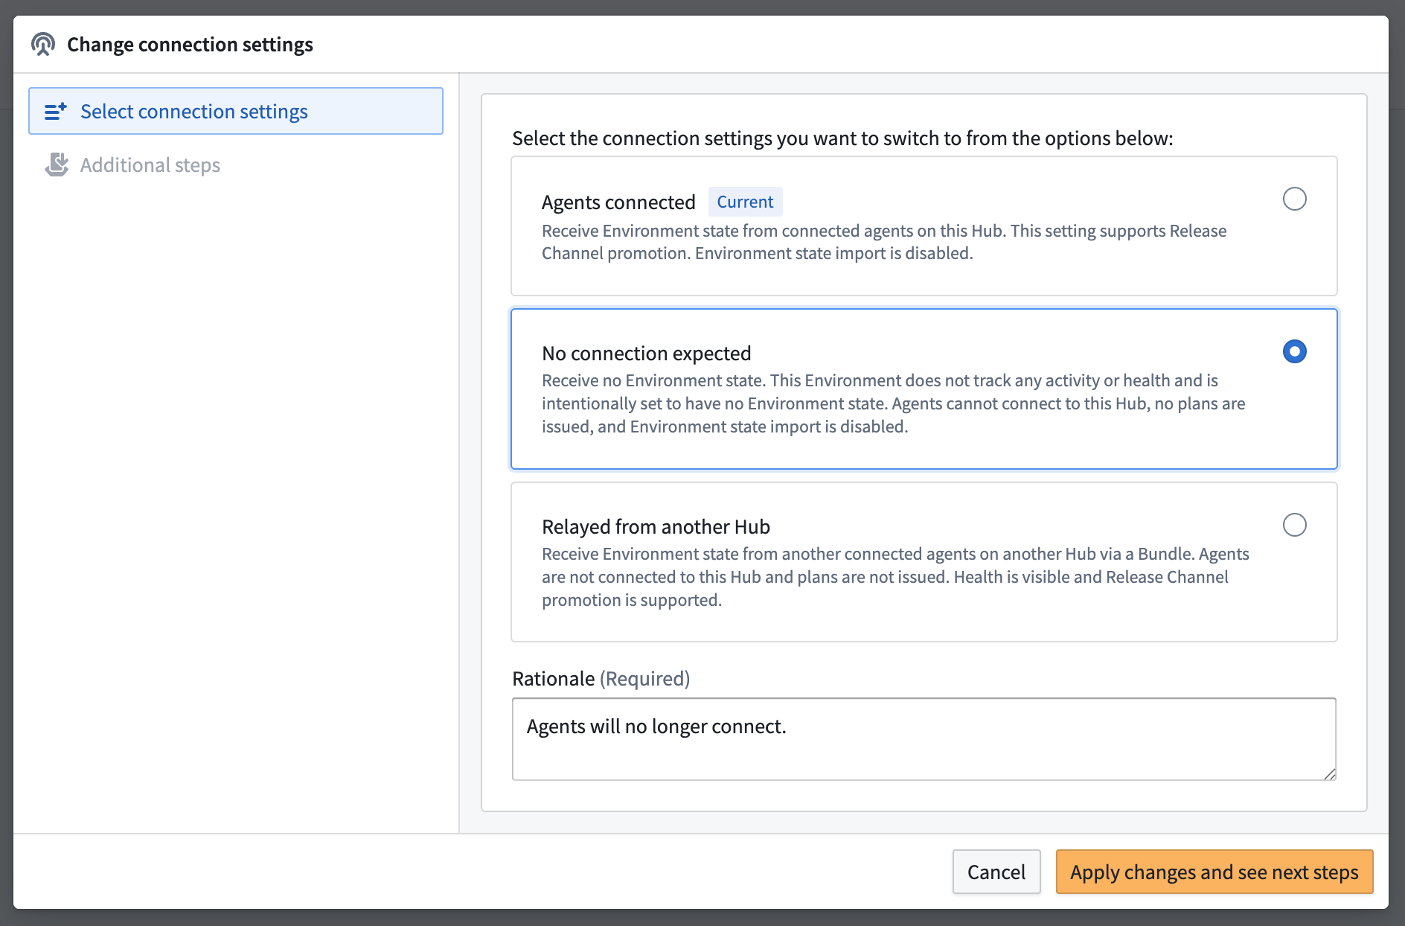Screen dimensions: 1405x926
Task: Click the app logo icon in the header
Action: click(43, 44)
